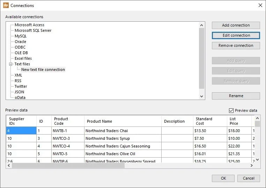Click the Edit connection button
Viewport: 266px width, 188px height.
(236, 36)
